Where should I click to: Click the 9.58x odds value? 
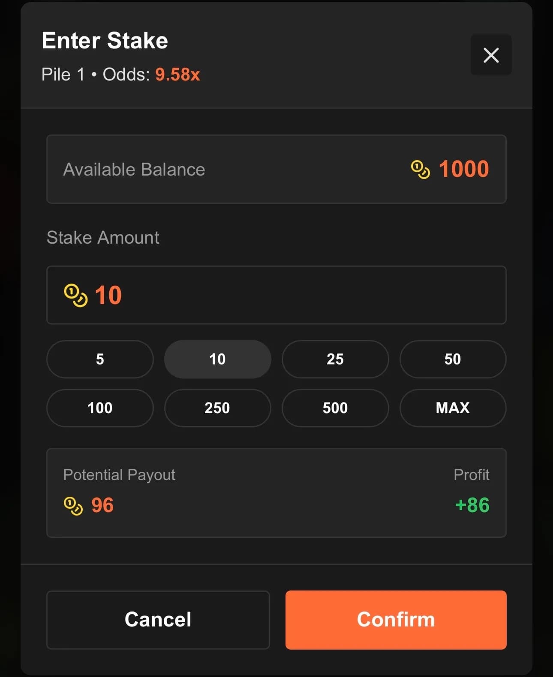[177, 75]
